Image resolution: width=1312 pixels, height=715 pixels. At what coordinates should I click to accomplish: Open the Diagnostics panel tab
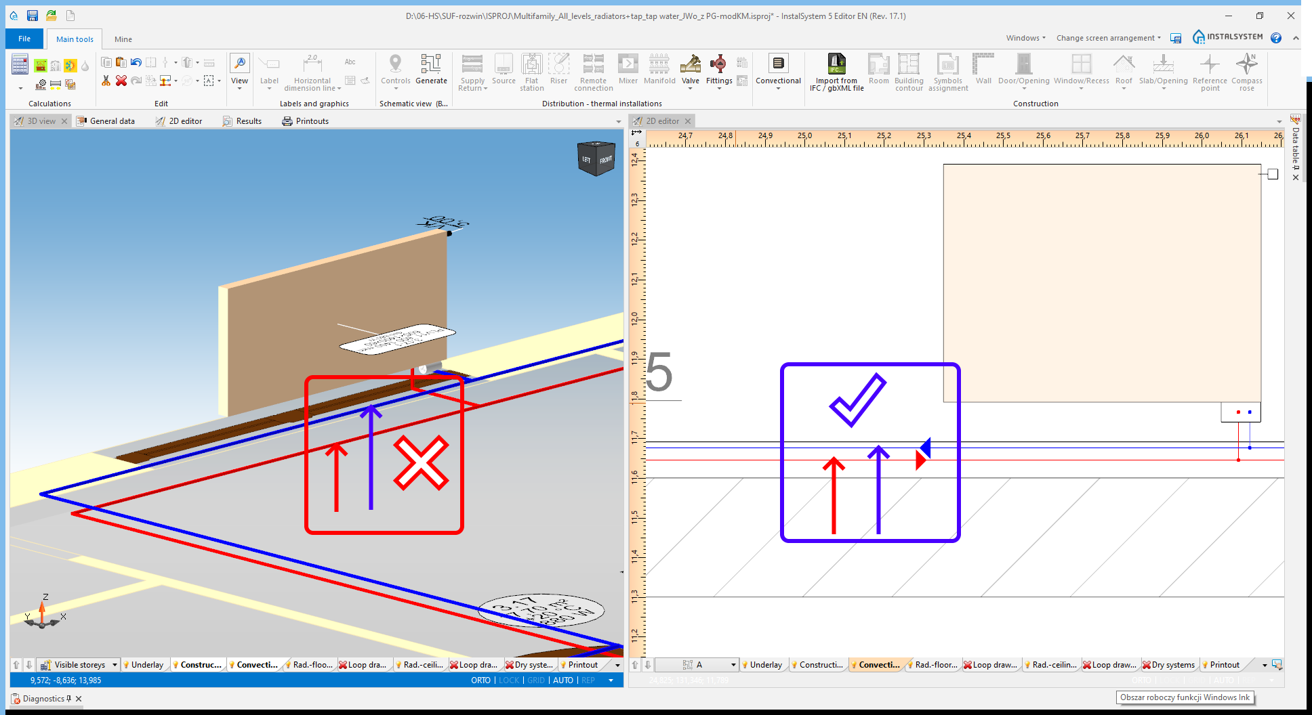[43, 699]
